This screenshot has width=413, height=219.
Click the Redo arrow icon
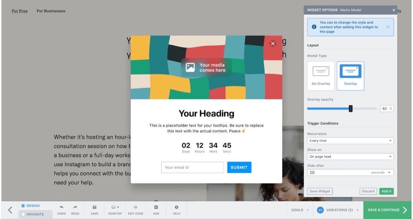coord(75,207)
